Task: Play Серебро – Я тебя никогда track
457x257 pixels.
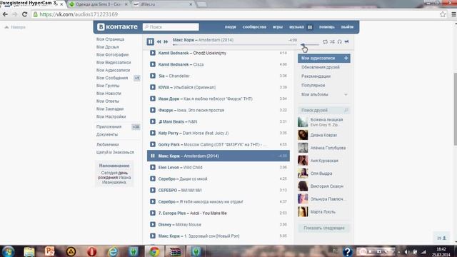Action: (152, 201)
